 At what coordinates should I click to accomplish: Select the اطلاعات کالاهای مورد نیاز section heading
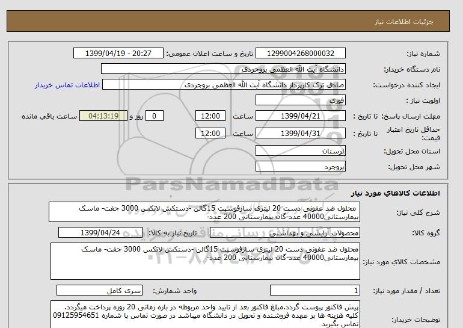[x=396, y=193]
